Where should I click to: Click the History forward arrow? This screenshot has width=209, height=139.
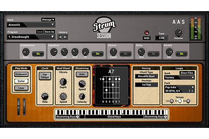65,37
